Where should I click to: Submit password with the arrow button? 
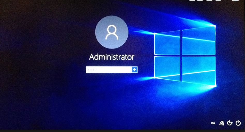pos(135,70)
